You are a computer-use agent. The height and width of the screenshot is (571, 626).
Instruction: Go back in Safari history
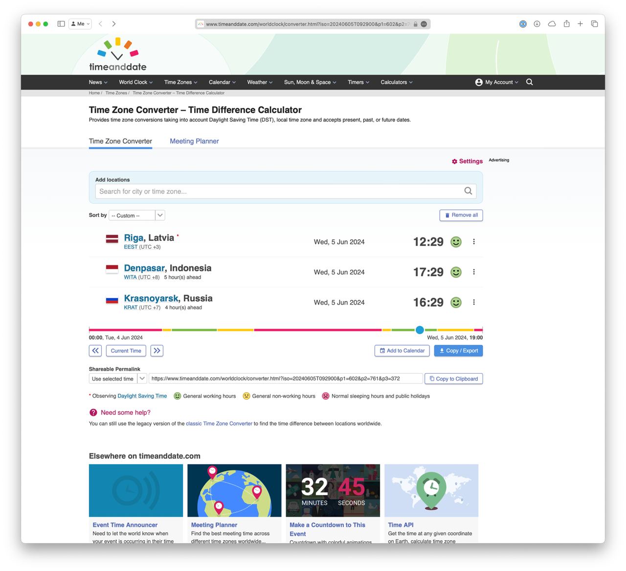100,24
